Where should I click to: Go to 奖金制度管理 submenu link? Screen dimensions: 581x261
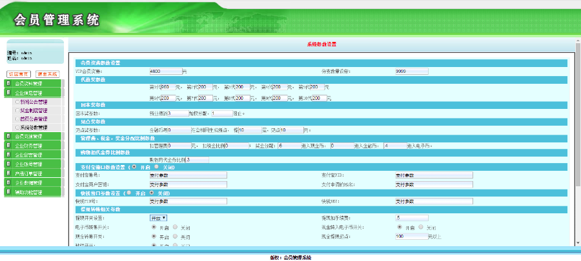pos(34,111)
